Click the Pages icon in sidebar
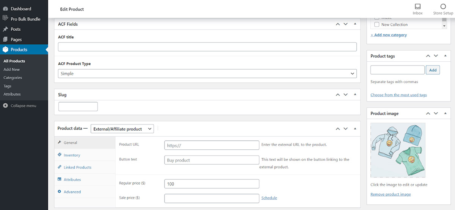Screen dimensions: 455x210 5,39
